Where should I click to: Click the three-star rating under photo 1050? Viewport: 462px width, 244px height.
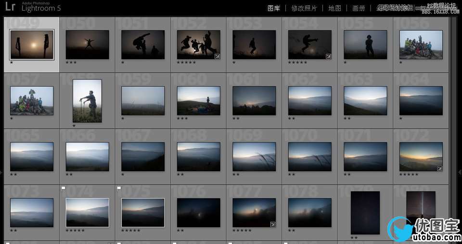tap(70, 63)
